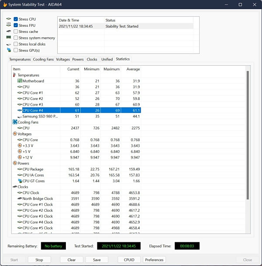Click the thermometer icon beside Temperatures
Screen dimensions: 262x266
click(15, 75)
